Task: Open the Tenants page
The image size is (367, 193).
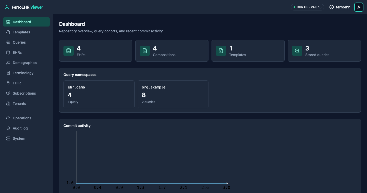Action: pyautogui.click(x=26, y=104)
